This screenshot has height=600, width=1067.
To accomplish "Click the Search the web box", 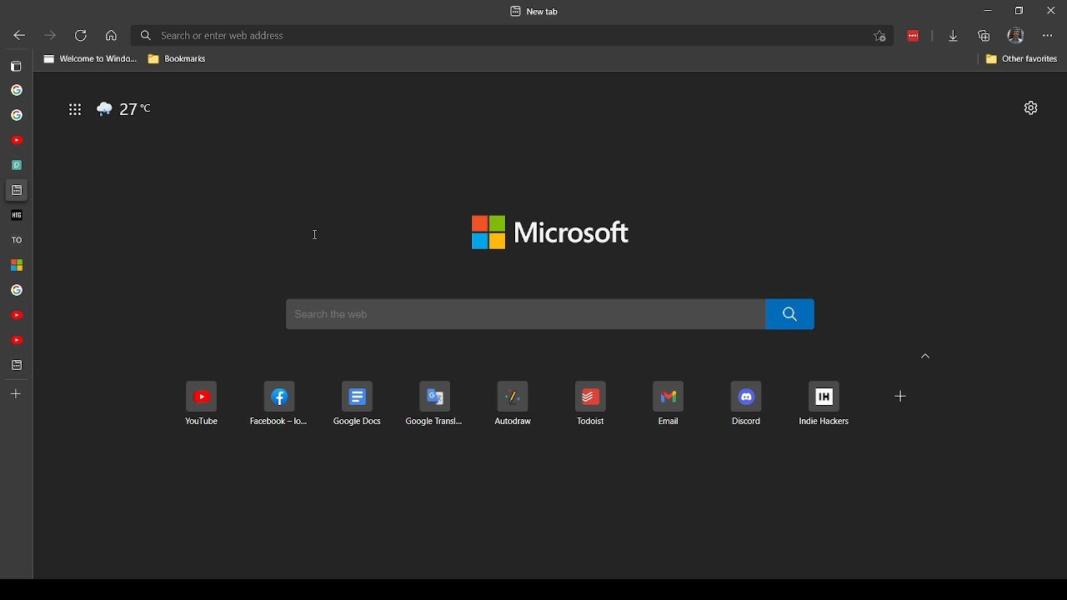I will click(526, 314).
